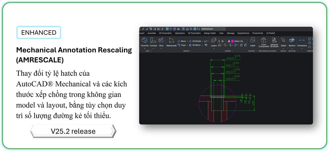Click the Ø38,01 dimension text
329x151 pixels.
230,58
